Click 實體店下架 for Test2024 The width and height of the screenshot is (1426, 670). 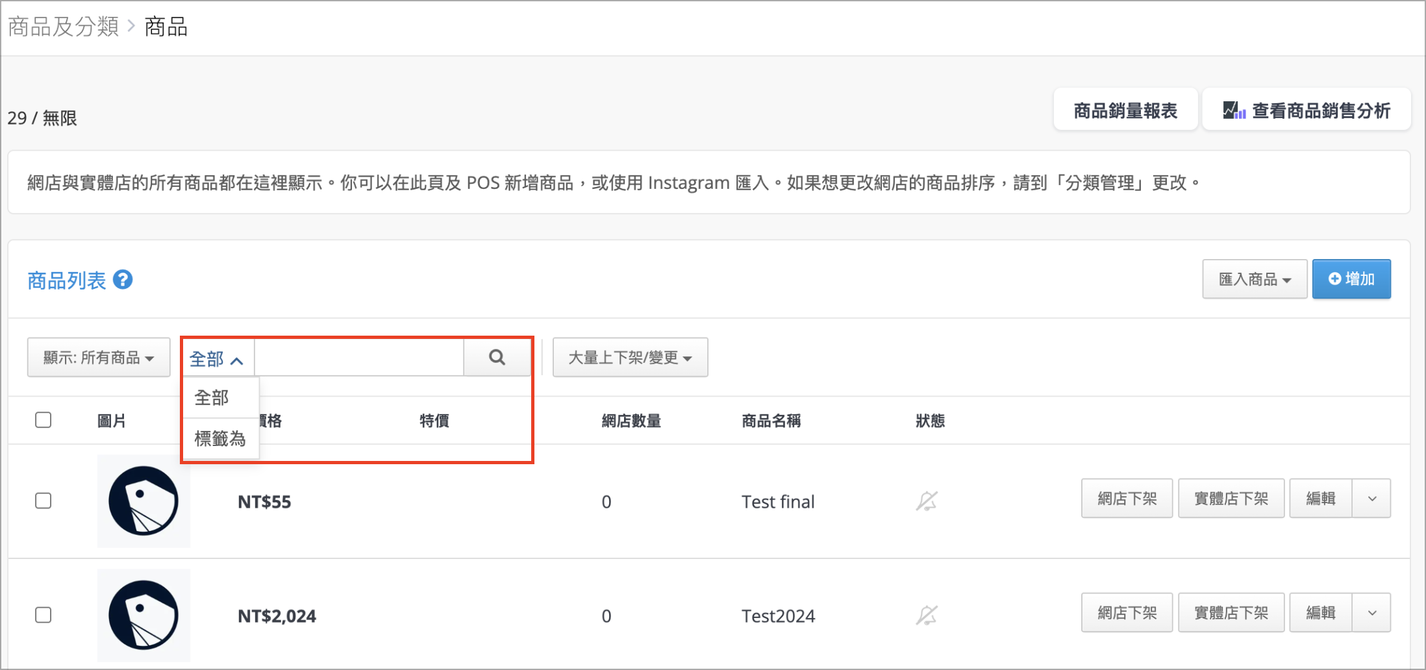click(x=1231, y=612)
